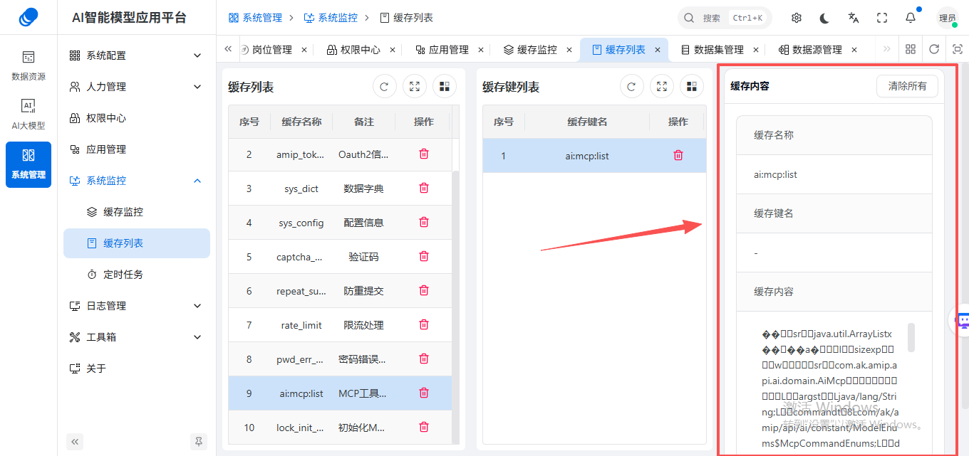The width and height of the screenshot is (969, 456).
Task: Close the 缓存列表 tab
Action: click(658, 50)
